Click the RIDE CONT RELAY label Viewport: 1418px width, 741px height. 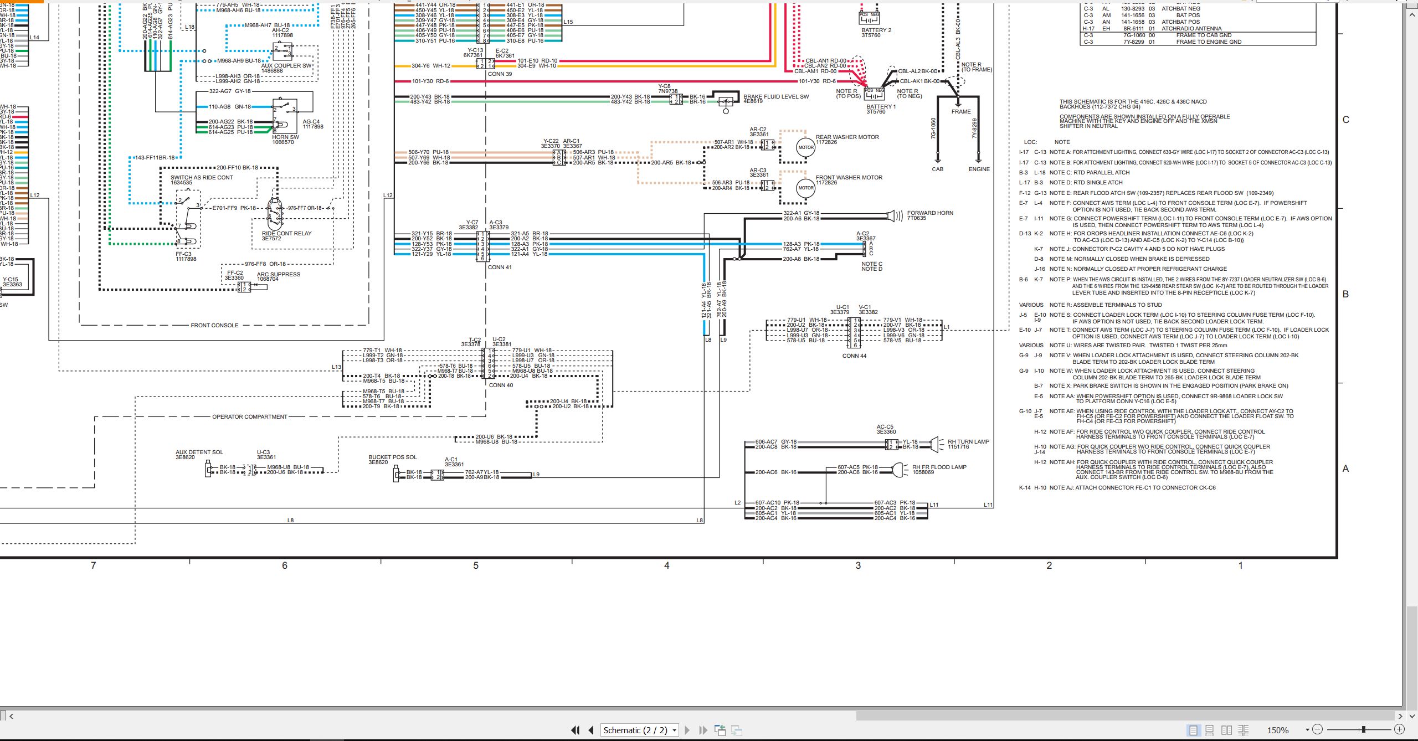pos(286,234)
